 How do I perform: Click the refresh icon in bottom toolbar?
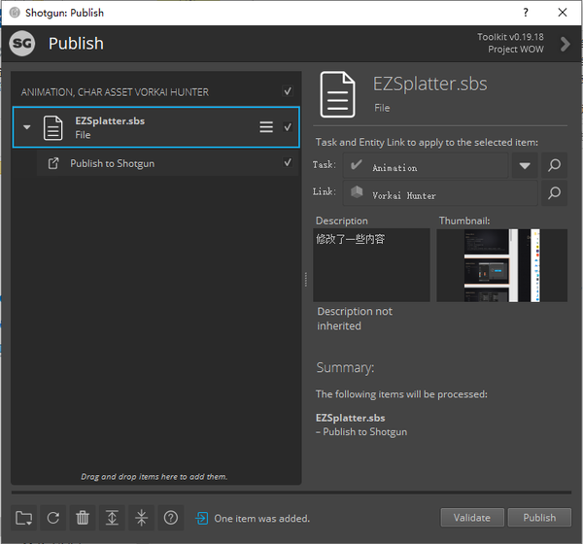[x=53, y=518]
